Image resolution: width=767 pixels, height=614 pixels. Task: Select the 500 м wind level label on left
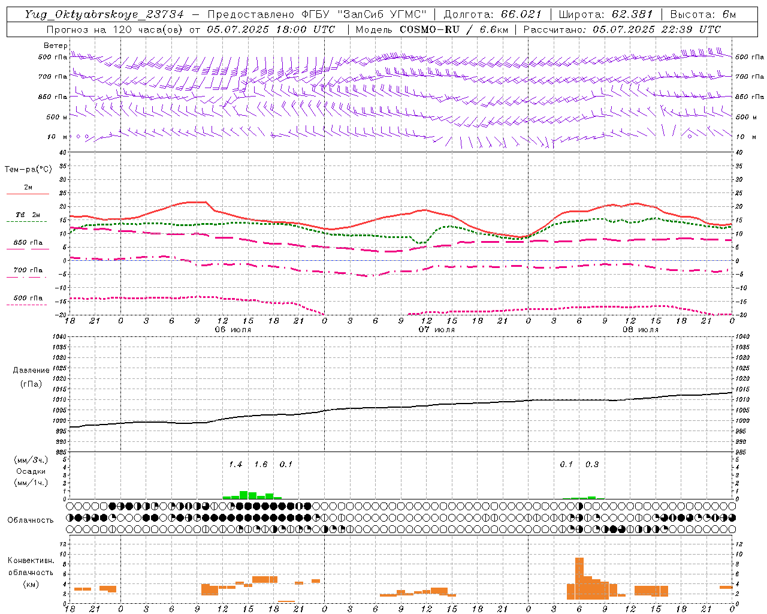[57, 117]
